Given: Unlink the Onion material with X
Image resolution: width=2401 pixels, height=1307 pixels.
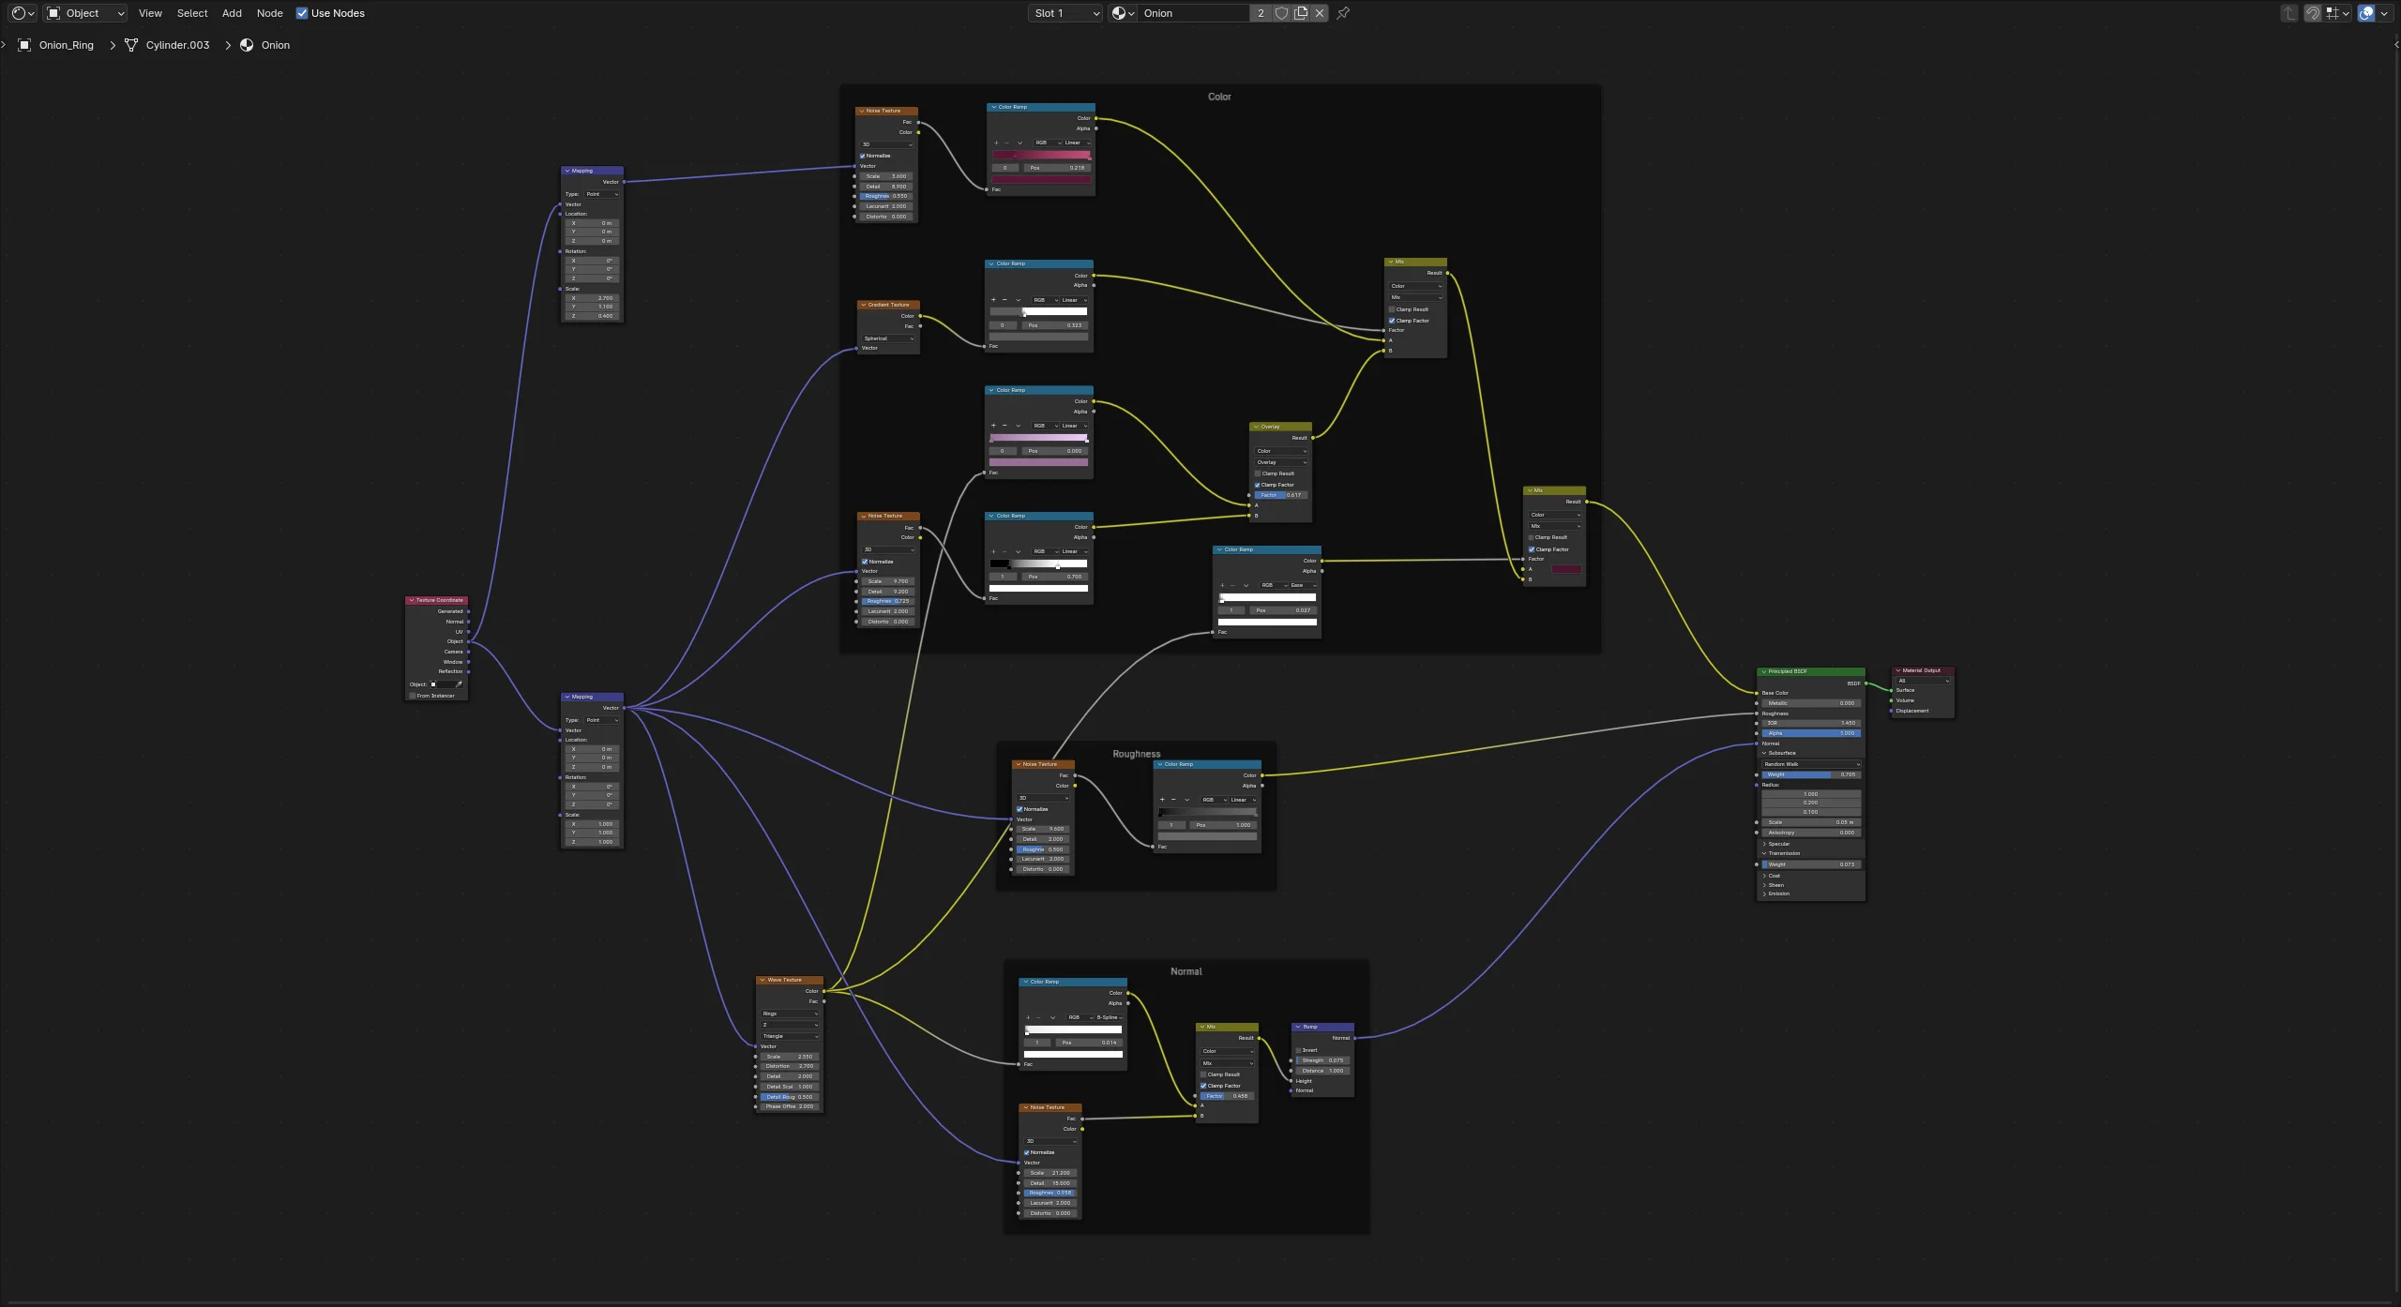Looking at the screenshot, I should tap(1320, 13).
